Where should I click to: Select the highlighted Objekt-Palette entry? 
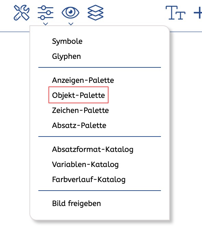pyautogui.click(x=78, y=95)
